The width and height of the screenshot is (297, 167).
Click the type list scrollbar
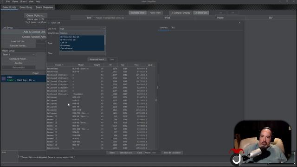(105, 43)
